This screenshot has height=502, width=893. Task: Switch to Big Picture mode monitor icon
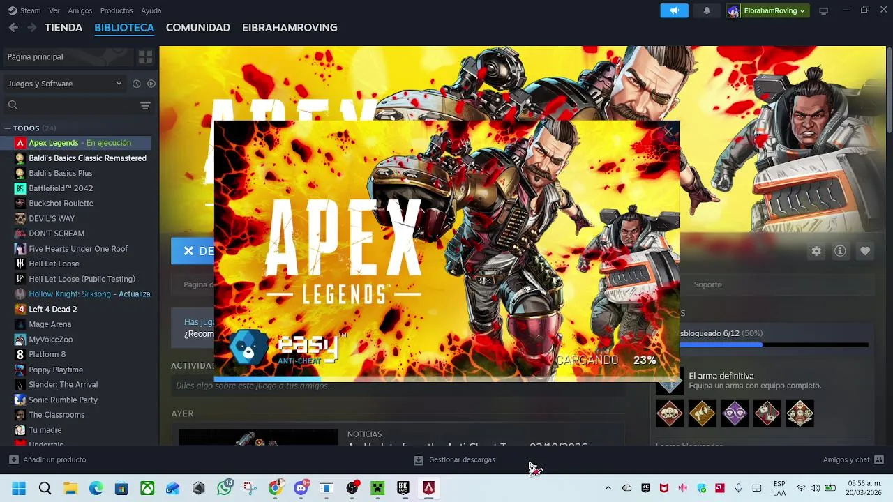(823, 10)
